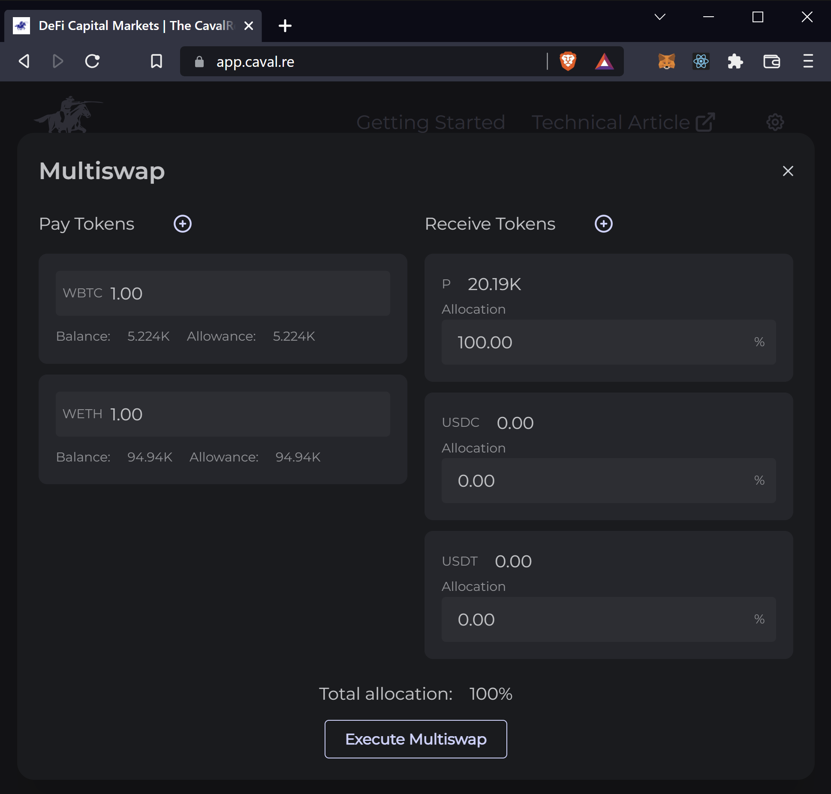Bookmark this page

pyautogui.click(x=157, y=61)
